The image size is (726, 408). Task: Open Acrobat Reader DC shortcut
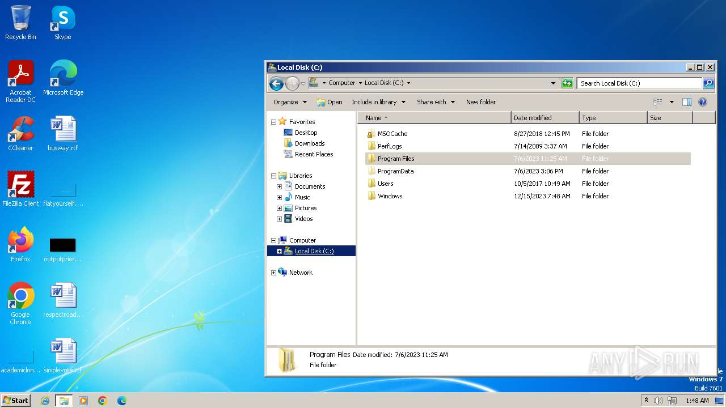20,82
